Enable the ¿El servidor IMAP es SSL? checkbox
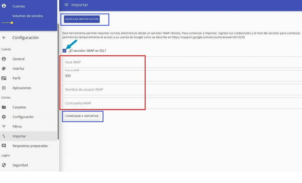Viewport: 302px width, 183px height. tap(64, 50)
